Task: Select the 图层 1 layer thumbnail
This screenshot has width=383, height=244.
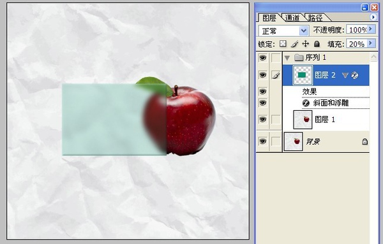Action: pos(303,119)
